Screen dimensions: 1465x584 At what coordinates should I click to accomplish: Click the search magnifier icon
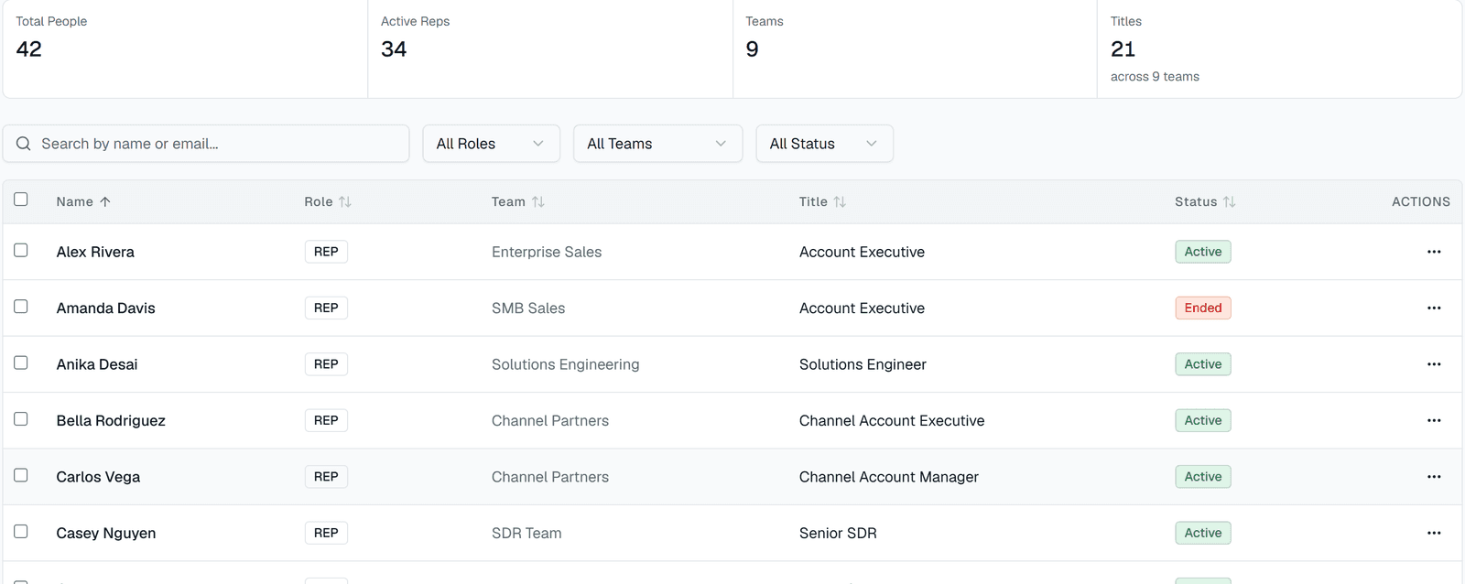(24, 144)
